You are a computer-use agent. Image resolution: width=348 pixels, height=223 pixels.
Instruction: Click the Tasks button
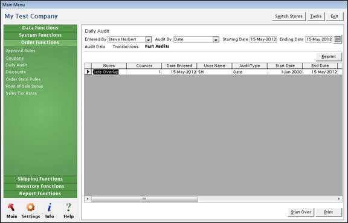click(316, 16)
